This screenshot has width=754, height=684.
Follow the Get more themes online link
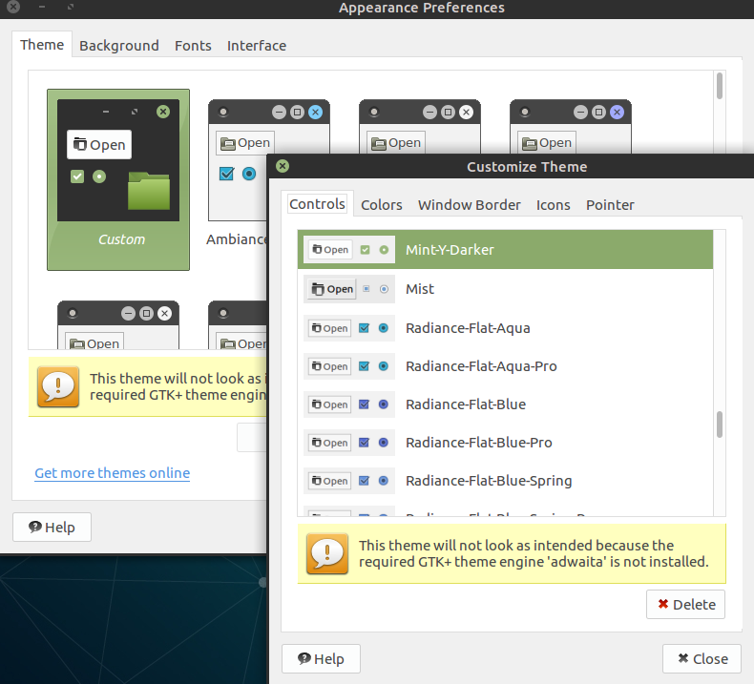(112, 473)
